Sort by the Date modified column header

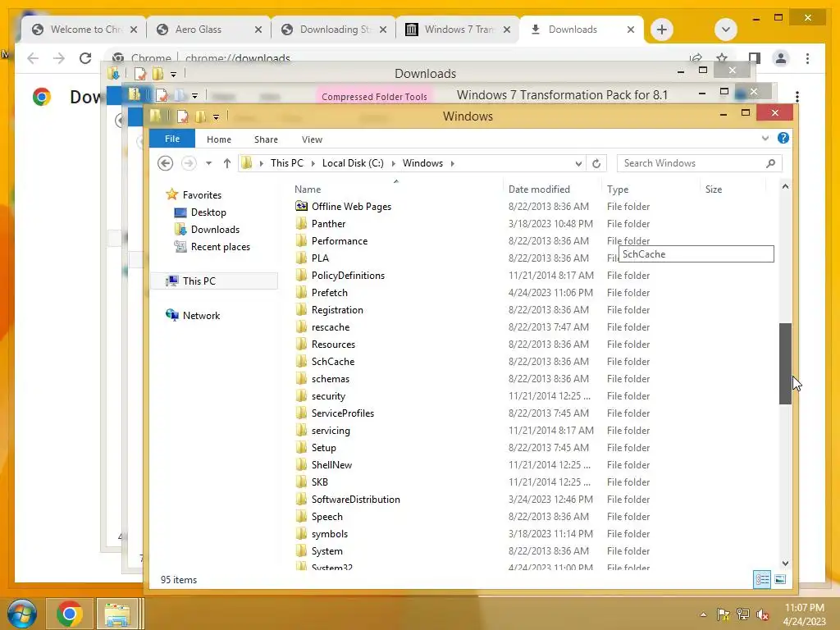(x=539, y=189)
